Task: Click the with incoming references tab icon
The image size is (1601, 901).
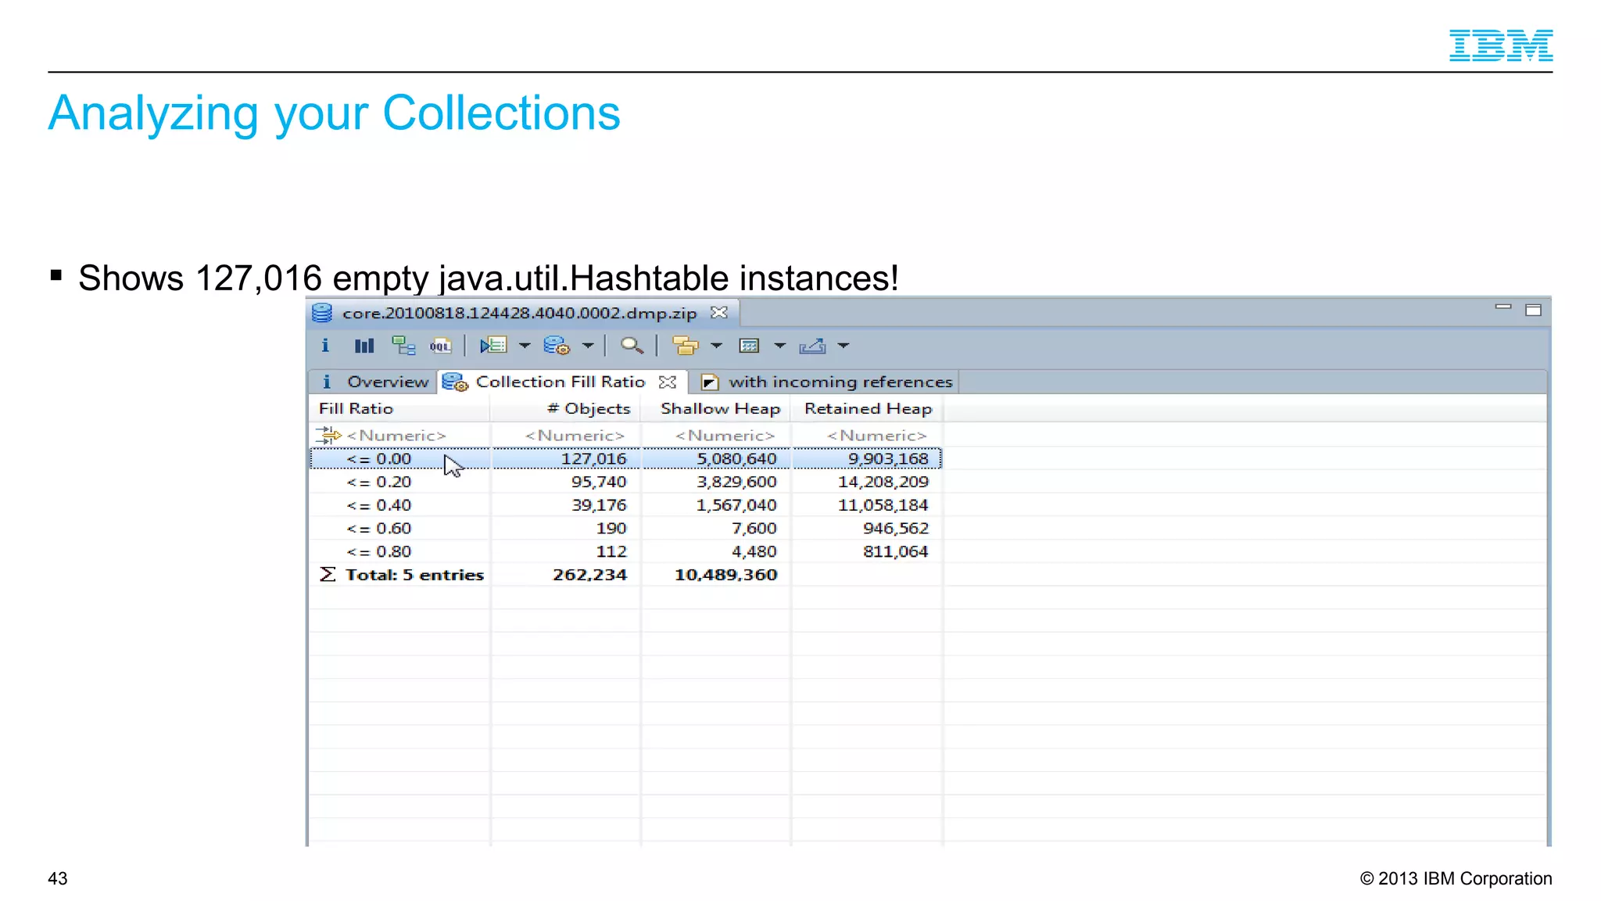Action: click(709, 382)
